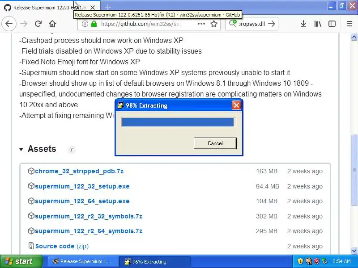Open the hamburger application menu
The height and width of the screenshot is (268, 358).
coord(349,24)
